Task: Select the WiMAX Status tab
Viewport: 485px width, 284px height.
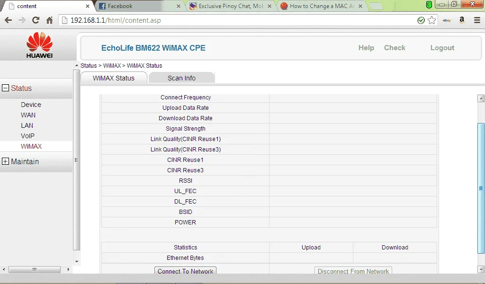Action: 114,78
